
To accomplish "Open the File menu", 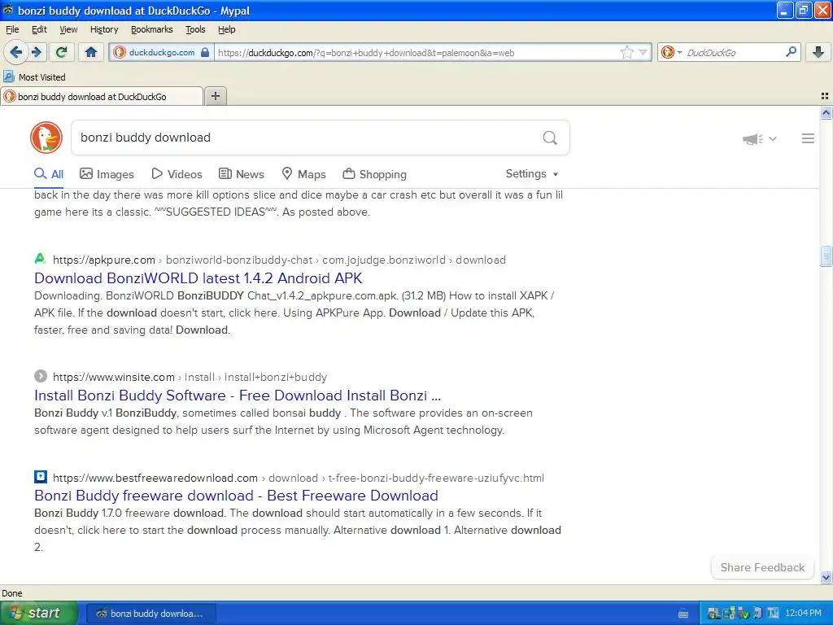I will [x=12, y=29].
